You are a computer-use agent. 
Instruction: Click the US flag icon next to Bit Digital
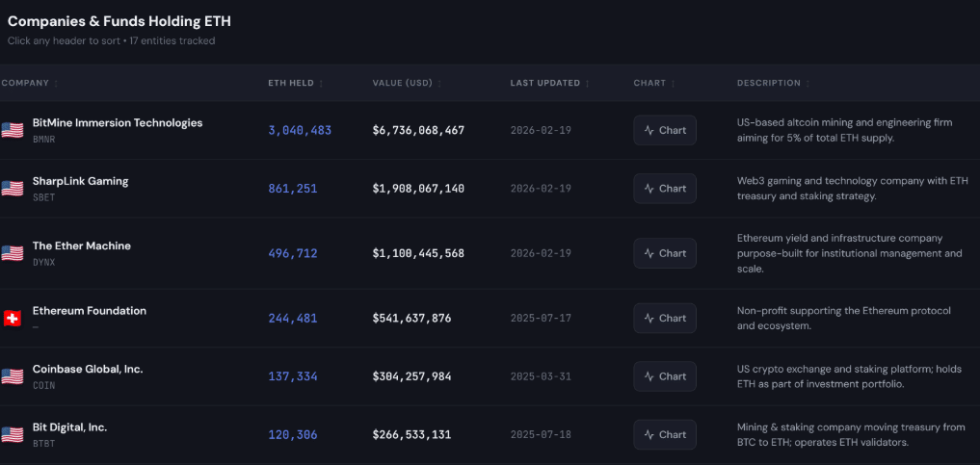[12, 434]
